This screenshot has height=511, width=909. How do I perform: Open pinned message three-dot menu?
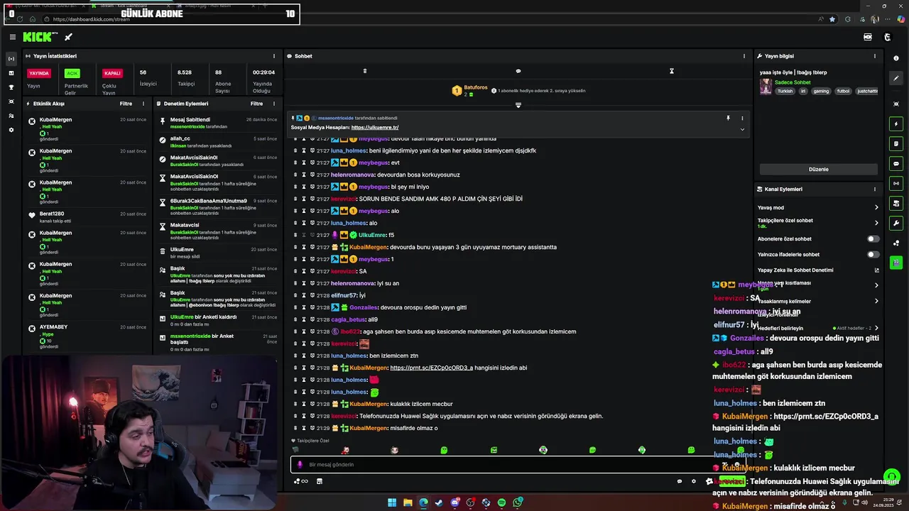tap(742, 118)
